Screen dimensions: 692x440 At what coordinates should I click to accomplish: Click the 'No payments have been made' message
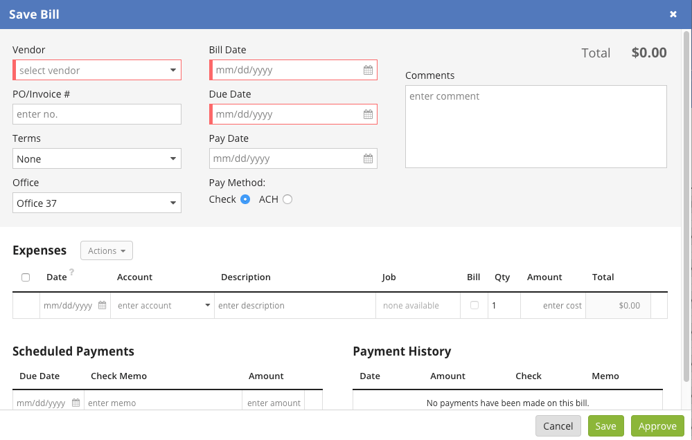[x=508, y=403]
